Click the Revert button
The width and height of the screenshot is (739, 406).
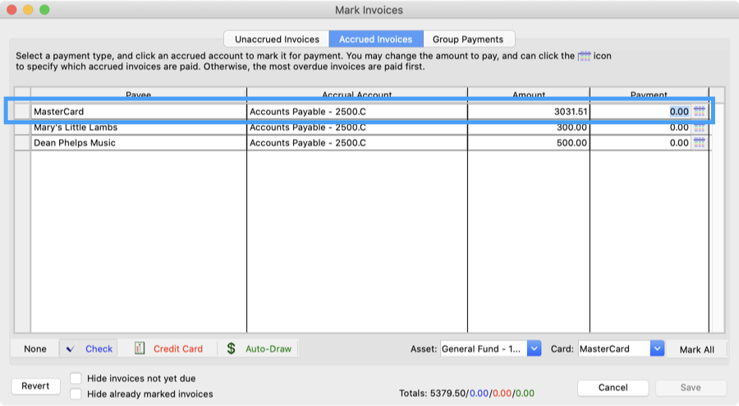tap(35, 386)
